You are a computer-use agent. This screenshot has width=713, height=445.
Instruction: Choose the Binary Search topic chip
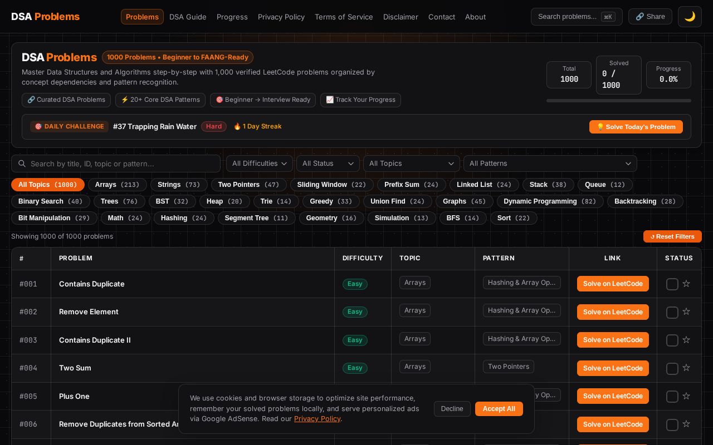(x=50, y=201)
